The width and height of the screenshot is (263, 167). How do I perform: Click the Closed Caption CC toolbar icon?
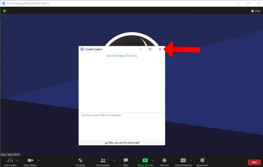(183, 160)
